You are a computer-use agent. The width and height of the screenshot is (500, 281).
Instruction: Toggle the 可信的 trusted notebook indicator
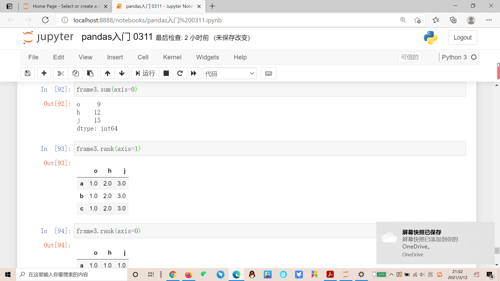[410, 57]
